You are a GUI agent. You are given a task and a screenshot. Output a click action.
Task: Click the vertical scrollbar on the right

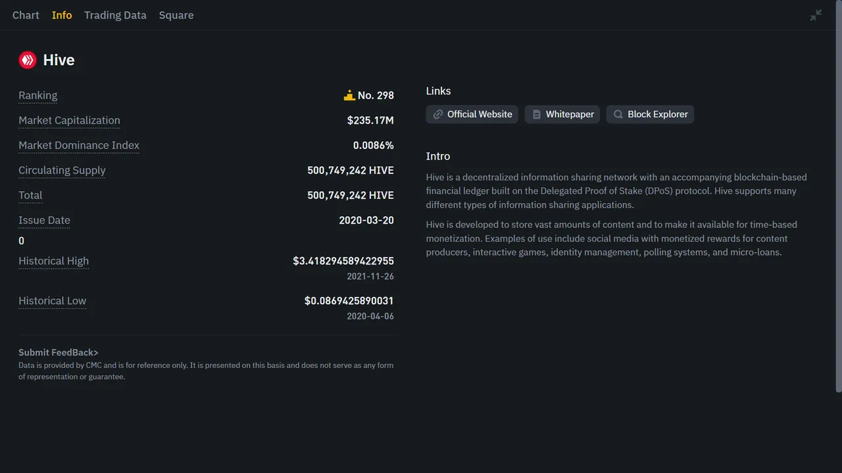coord(838,197)
